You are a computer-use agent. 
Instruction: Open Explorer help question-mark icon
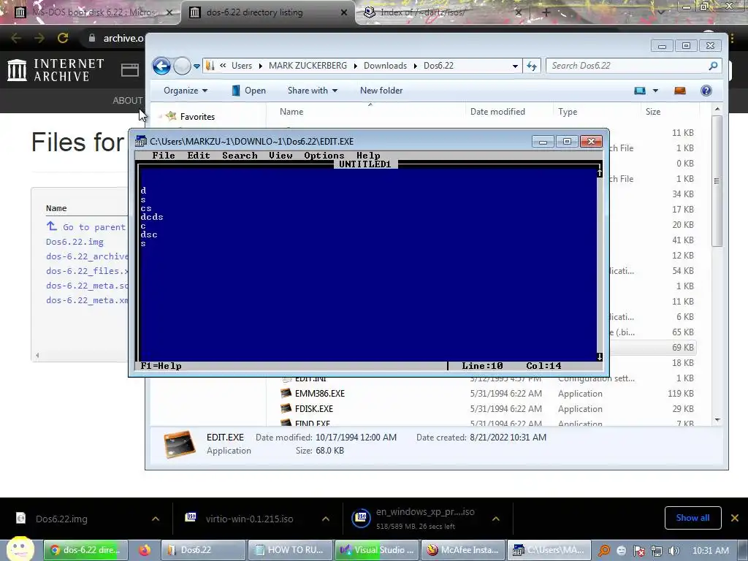[x=706, y=91]
